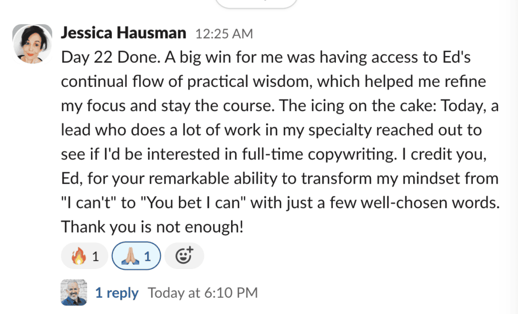This screenshot has width=518, height=314.
Task: Click the right edge scrollbar track
Action: click(x=514, y=157)
